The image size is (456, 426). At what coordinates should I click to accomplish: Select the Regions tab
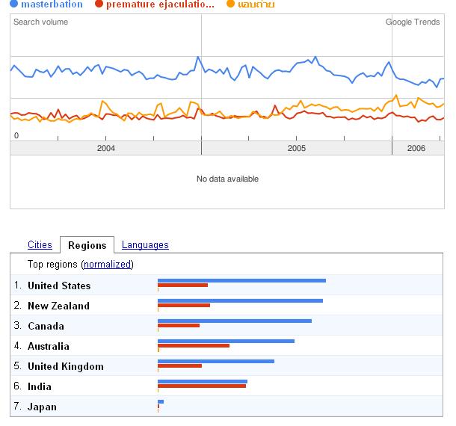(x=87, y=245)
